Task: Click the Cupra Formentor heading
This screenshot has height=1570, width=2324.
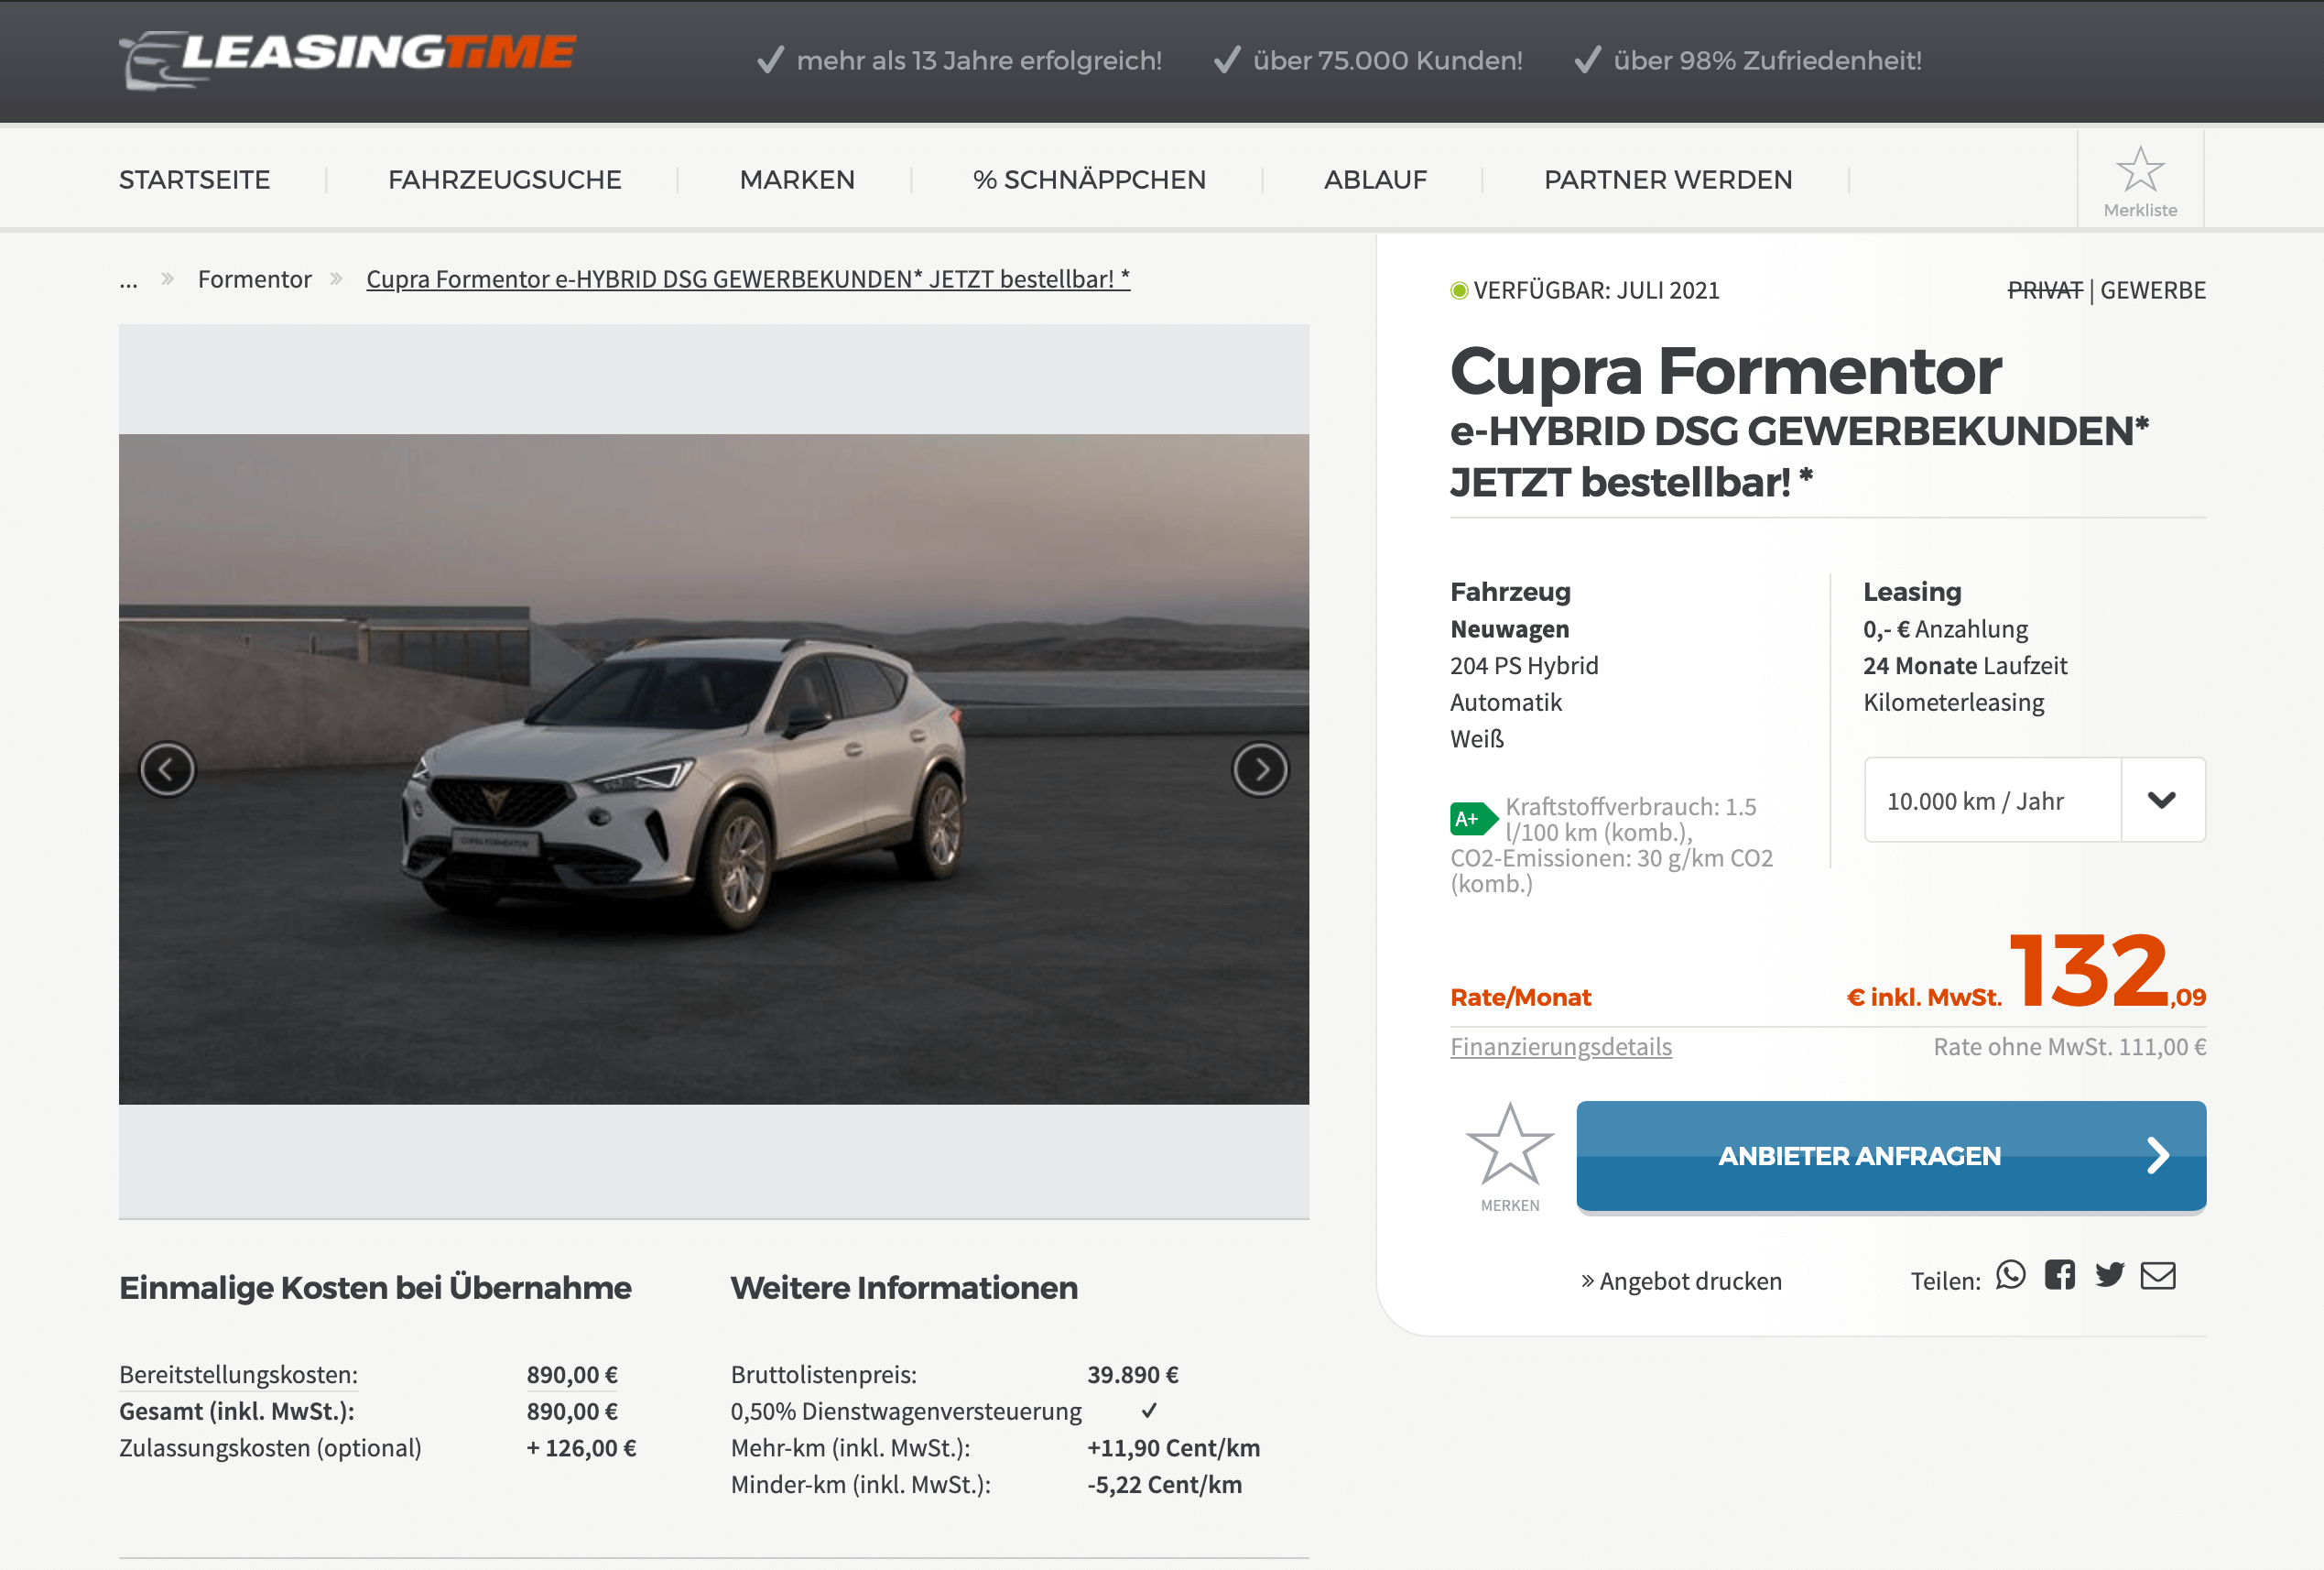Action: 1725,370
